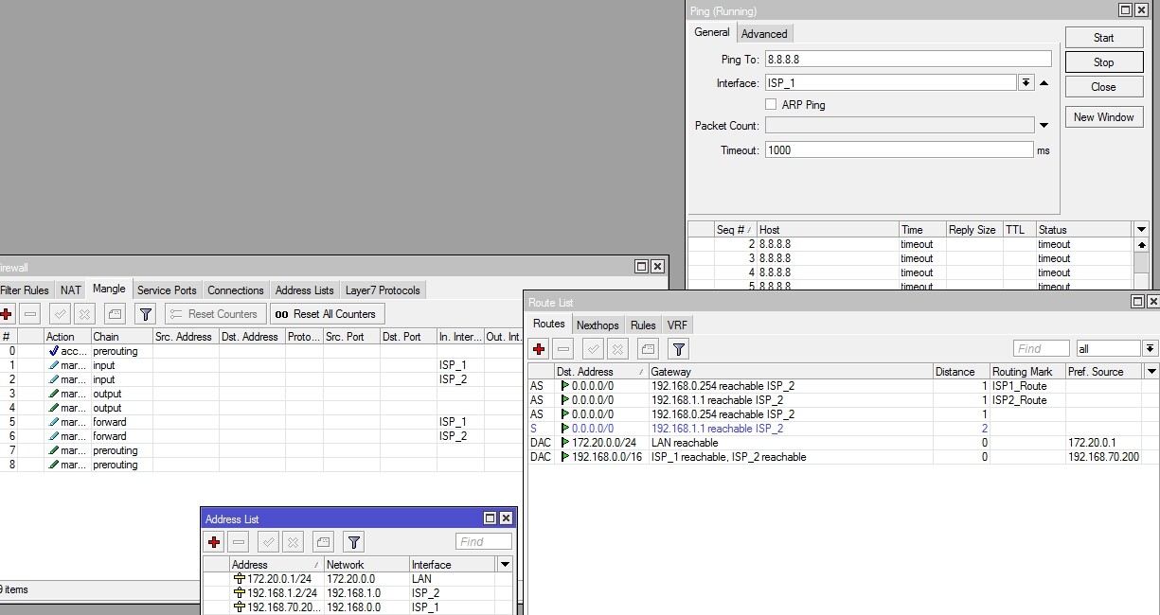Switch to the Advanced tab in Ping
The width and height of the screenshot is (1160, 615).
764,33
